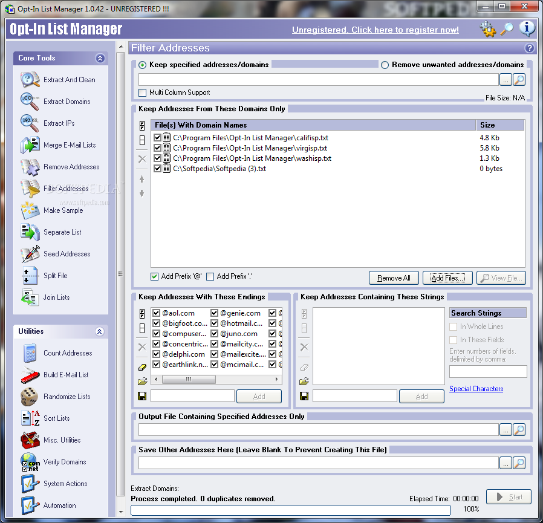Viewport: 543px width, 523px height.
Task: Clear endings list with eraser icon
Action: pos(142,367)
